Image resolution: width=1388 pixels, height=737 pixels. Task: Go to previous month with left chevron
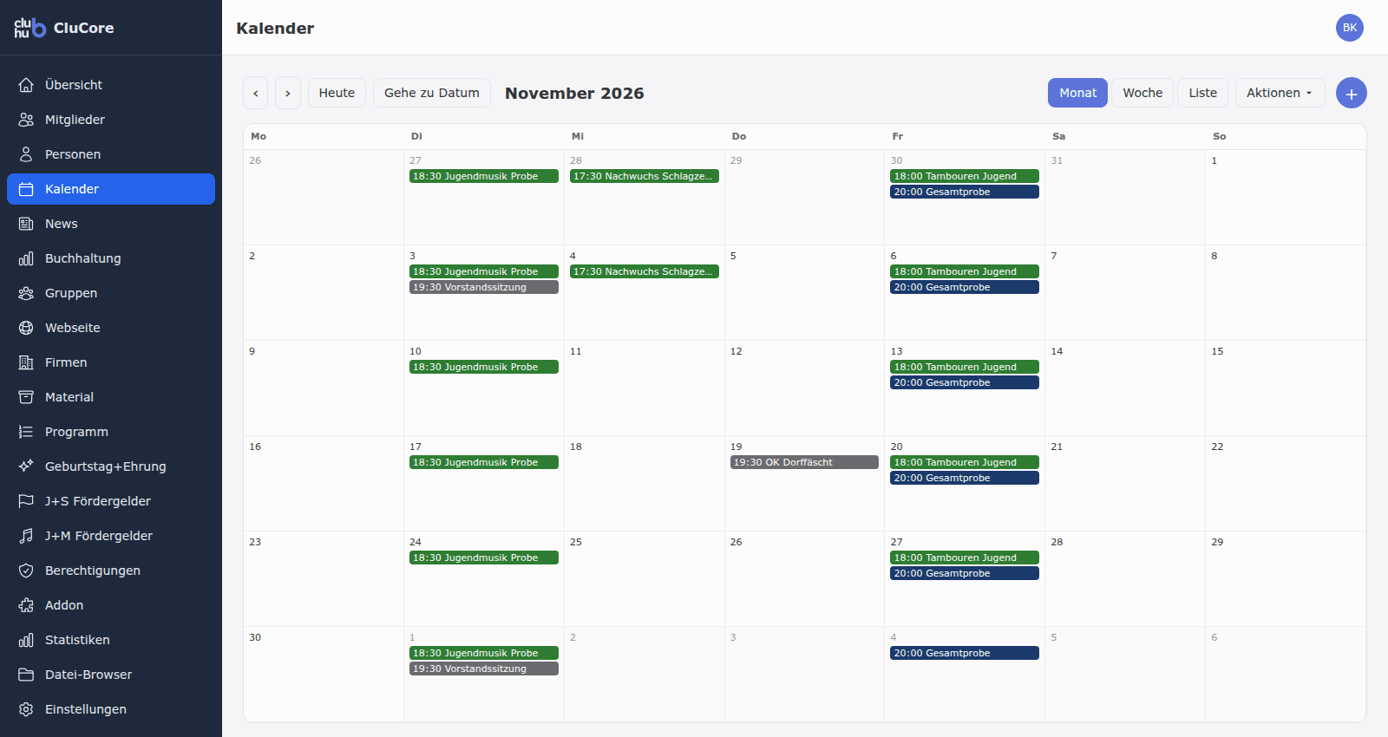coord(255,93)
